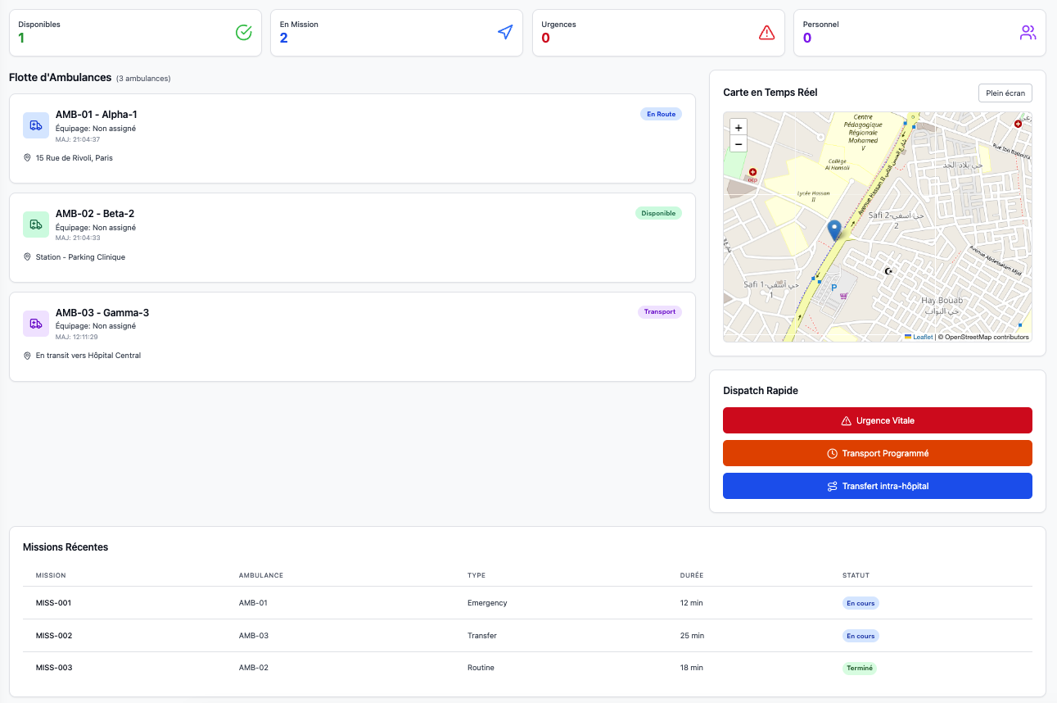1057x703 pixels.
Task: Click the blue location marker on the map
Action: tap(834, 230)
